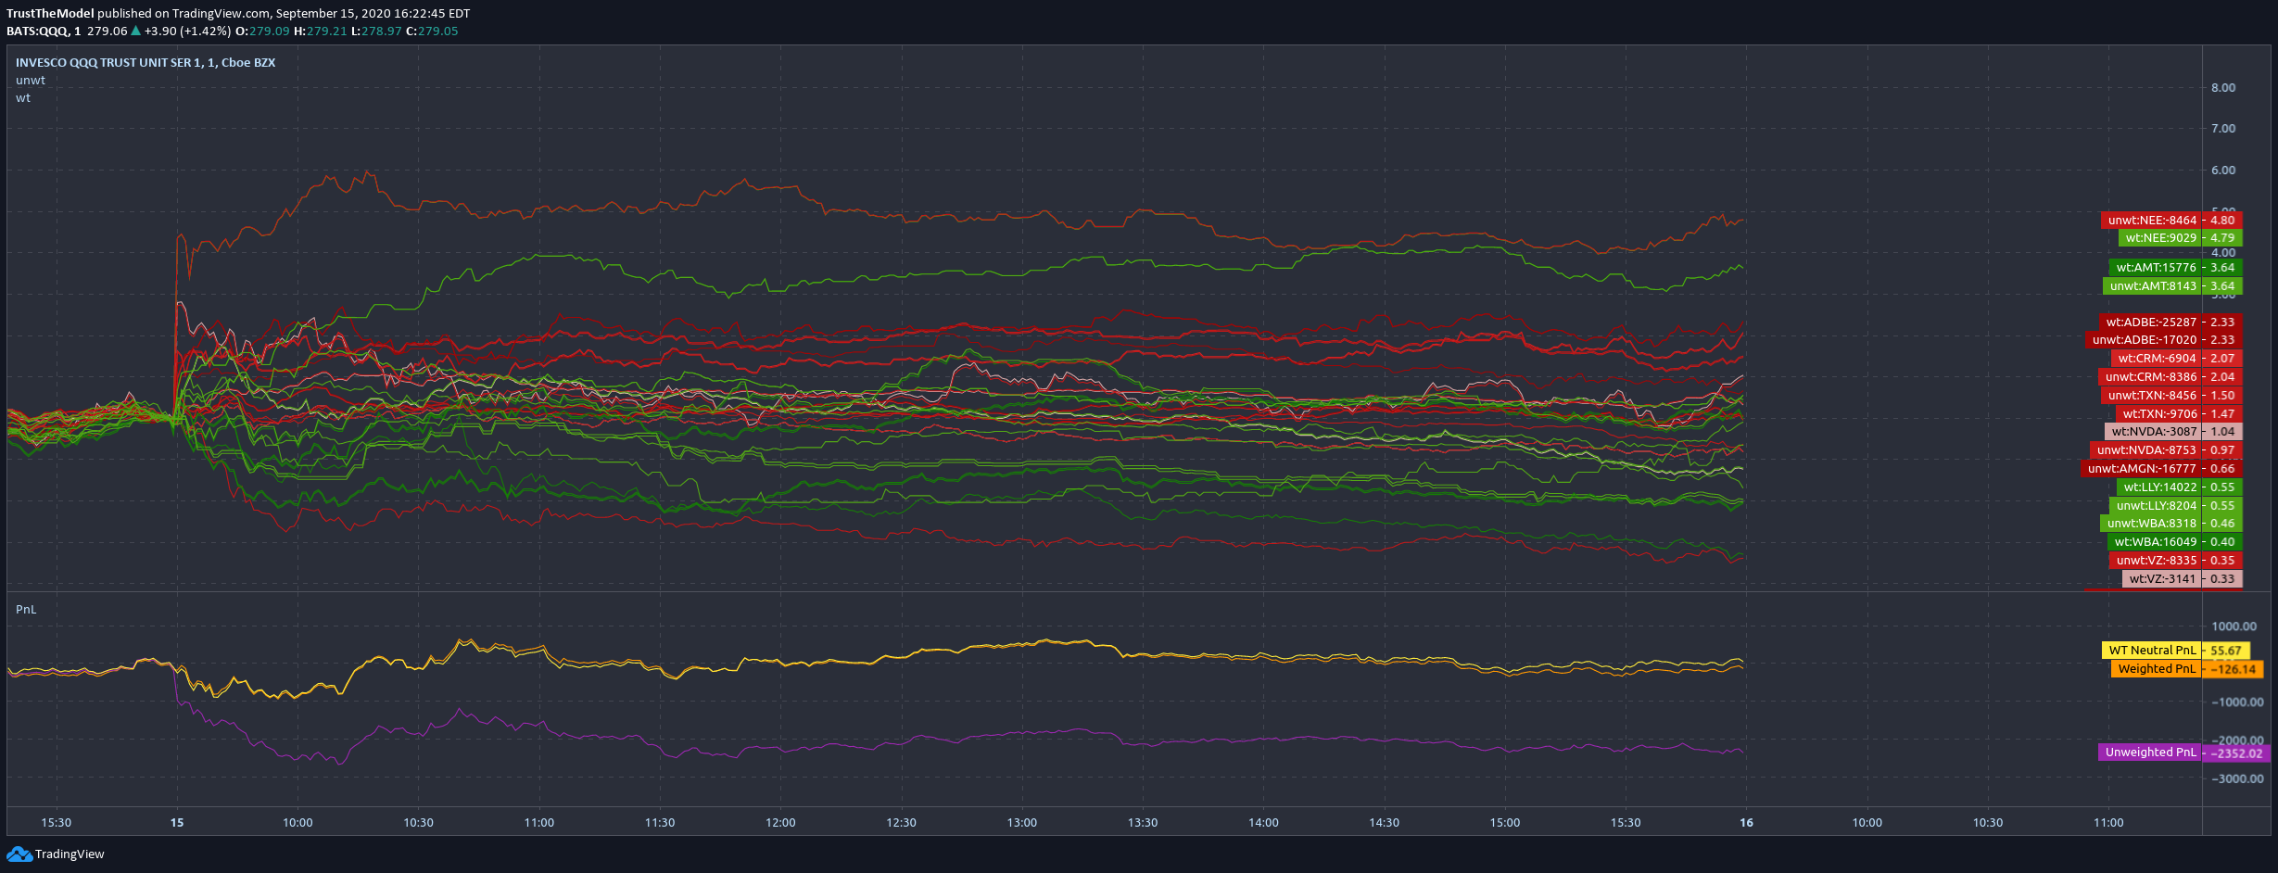Image resolution: width=2278 pixels, height=873 pixels.
Task: Click the BATS:QQQ, 1 symbol text
Action: (44, 31)
